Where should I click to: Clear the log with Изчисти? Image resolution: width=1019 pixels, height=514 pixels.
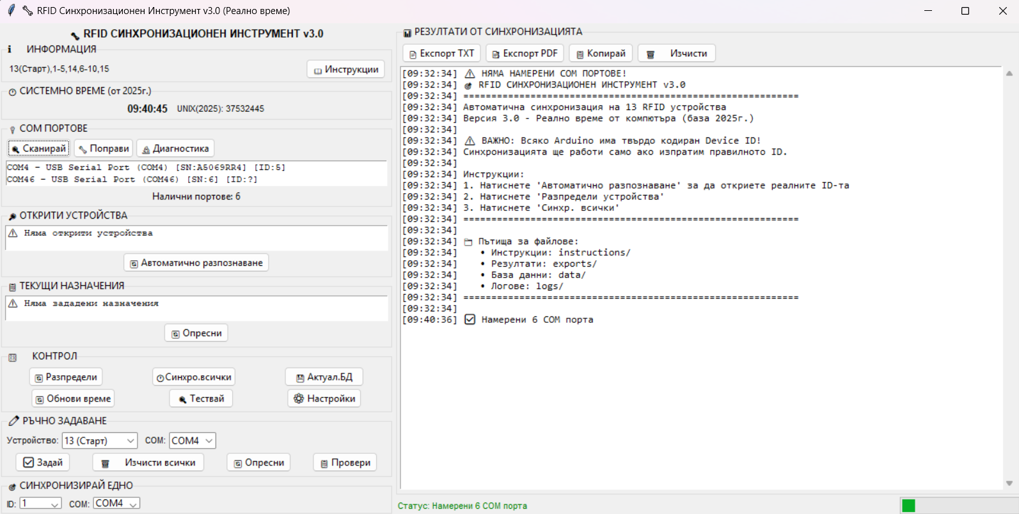click(x=677, y=53)
